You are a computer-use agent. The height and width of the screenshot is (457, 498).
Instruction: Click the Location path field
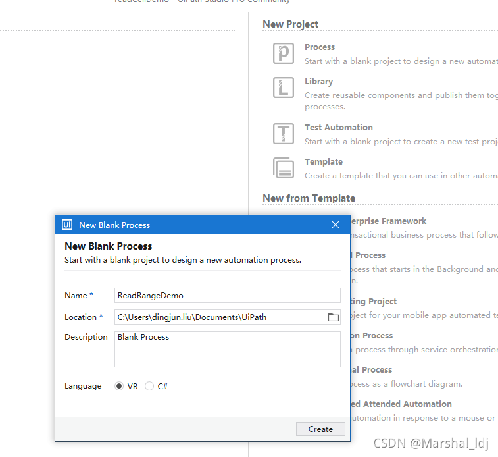220,317
